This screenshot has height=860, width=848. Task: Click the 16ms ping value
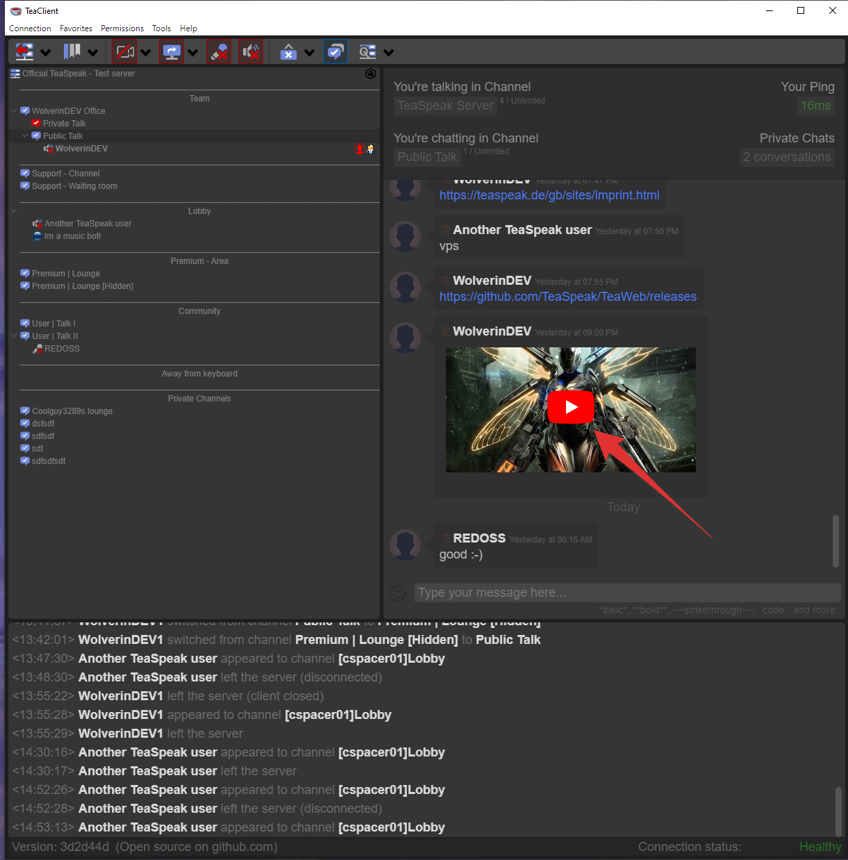tap(815, 106)
